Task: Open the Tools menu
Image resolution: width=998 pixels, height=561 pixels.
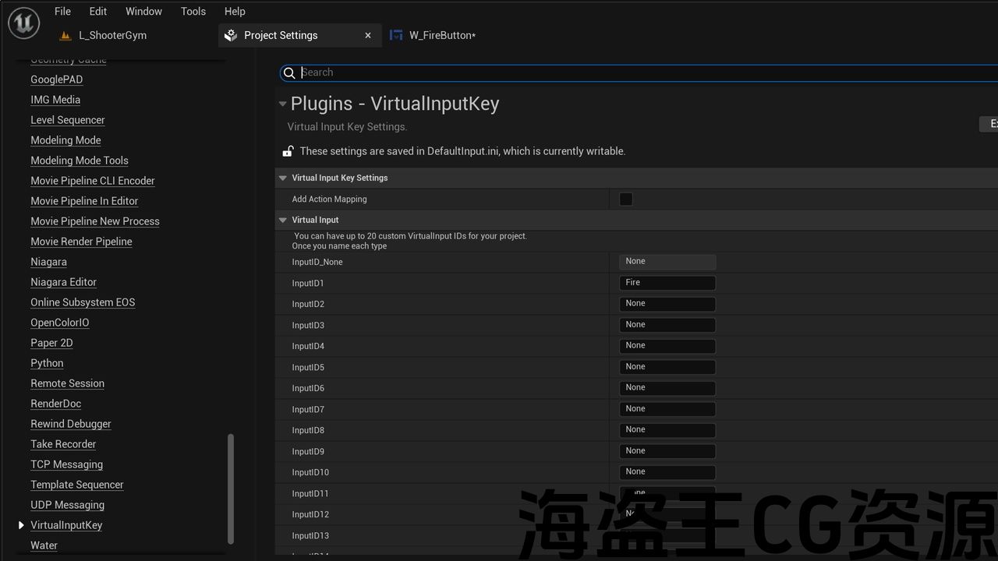Action: (x=193, y=11)
